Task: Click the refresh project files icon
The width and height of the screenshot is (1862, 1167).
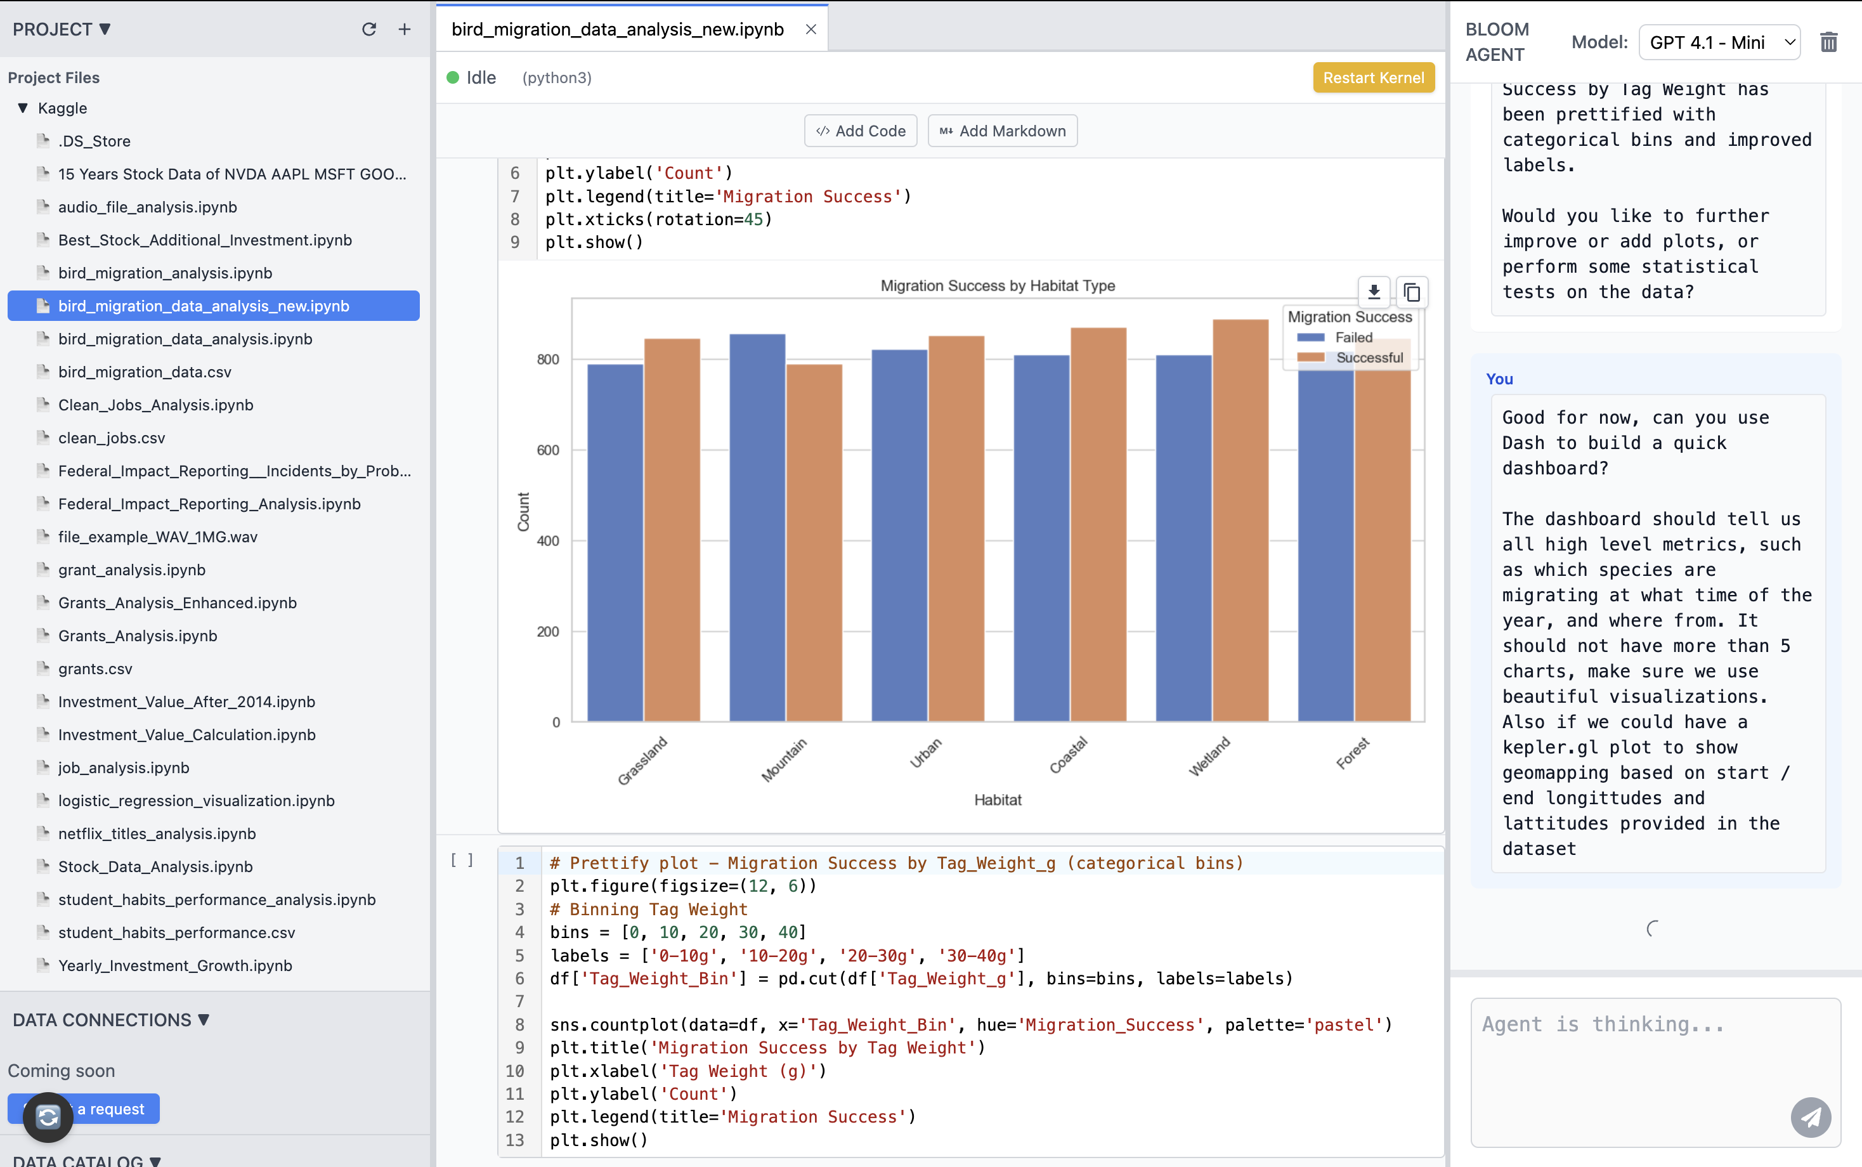Action: point(369,29)
